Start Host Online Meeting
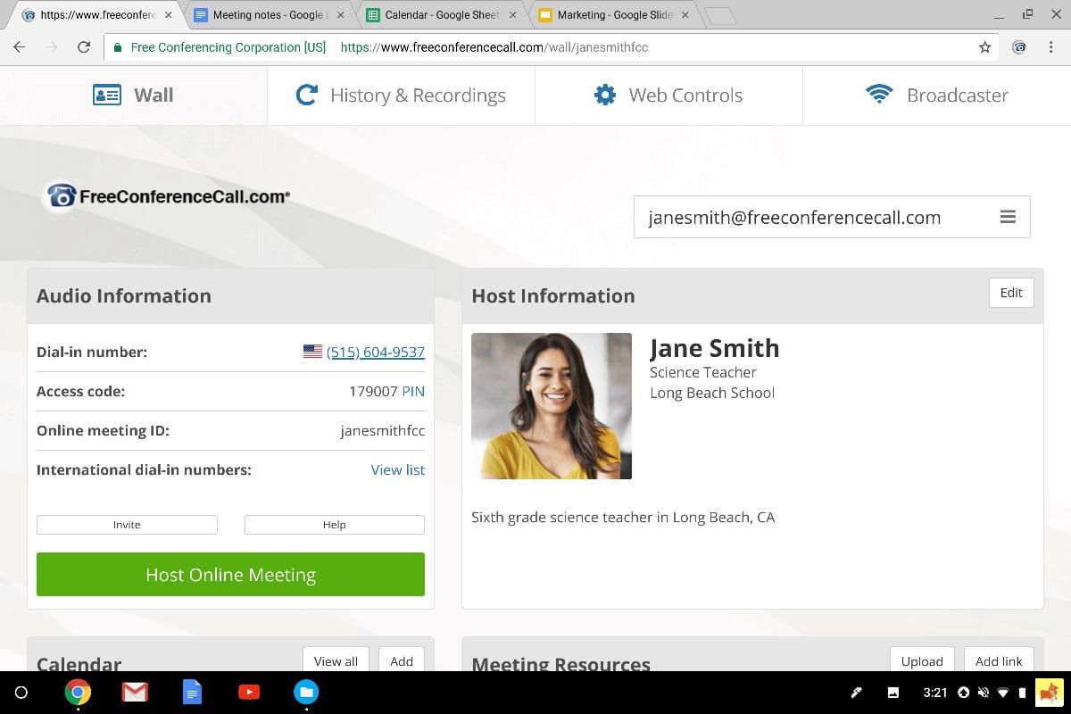 [230, 575]
